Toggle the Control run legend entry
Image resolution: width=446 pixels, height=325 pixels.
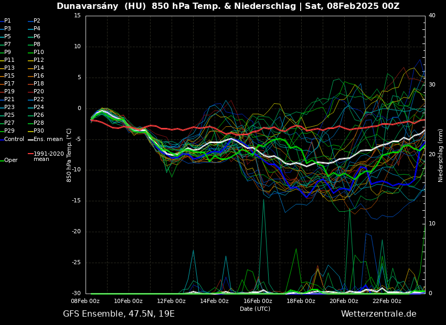[14, 139]
